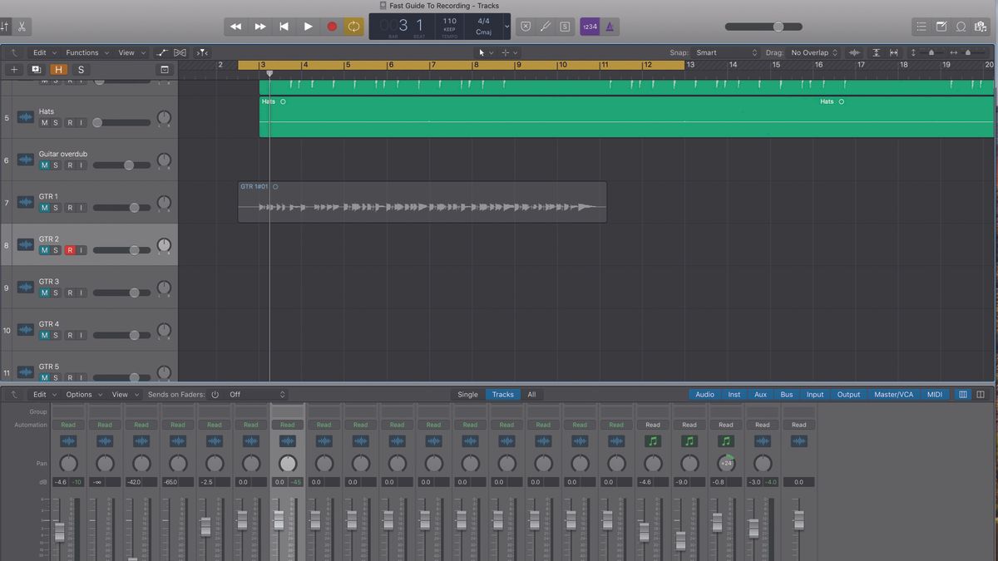Open the List Editors panel icon
Image resolution: width=998 pixels, height=561 pixels.
(921, 26)
